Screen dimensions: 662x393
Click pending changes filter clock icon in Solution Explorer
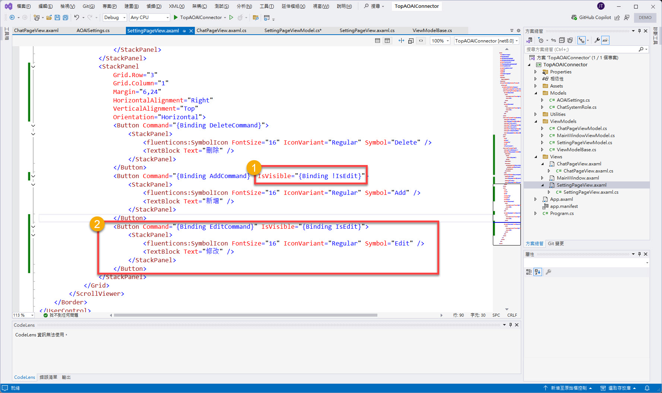coord(541,40)
